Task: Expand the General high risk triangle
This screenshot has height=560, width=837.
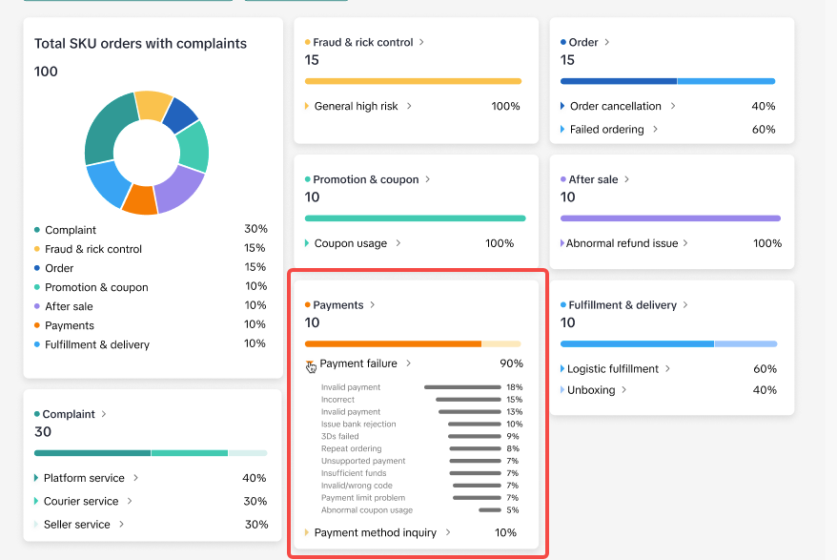Action: [x=307, y=106]
